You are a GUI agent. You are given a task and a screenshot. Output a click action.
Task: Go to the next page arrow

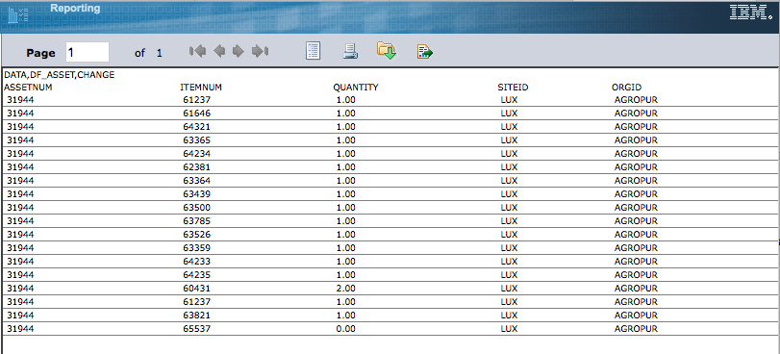[x=239, y=51]
